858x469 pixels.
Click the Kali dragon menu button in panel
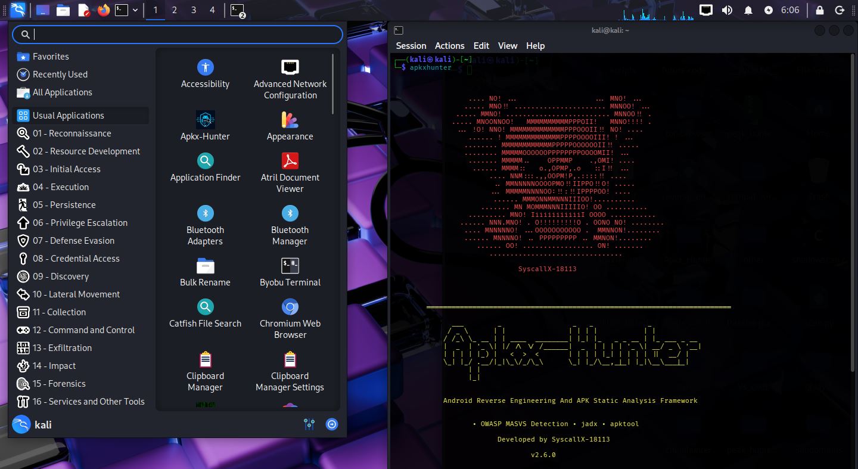pyautogui.click(x=18, y=10)
